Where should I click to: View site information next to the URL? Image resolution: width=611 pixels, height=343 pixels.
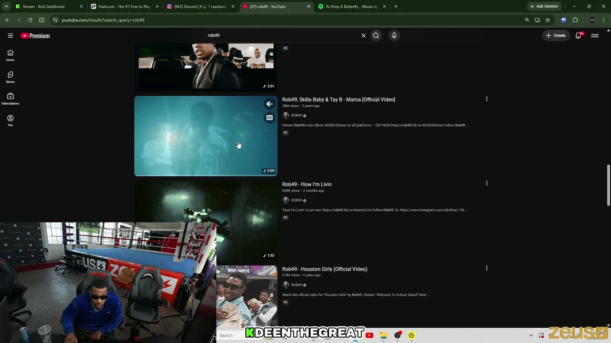tap(55, 20)
